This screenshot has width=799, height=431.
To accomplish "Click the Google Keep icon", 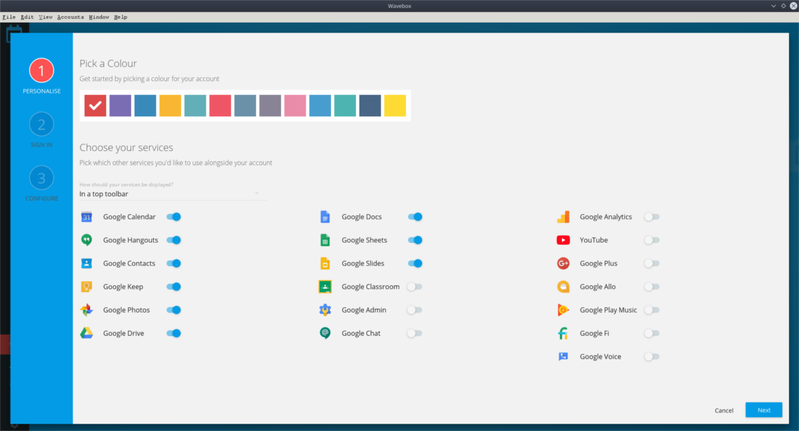I will click(87, 286).
